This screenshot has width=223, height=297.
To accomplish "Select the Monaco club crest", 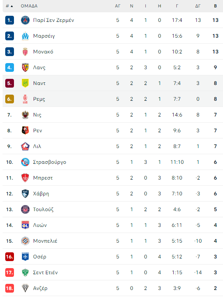I will click(x=25, y=52).
